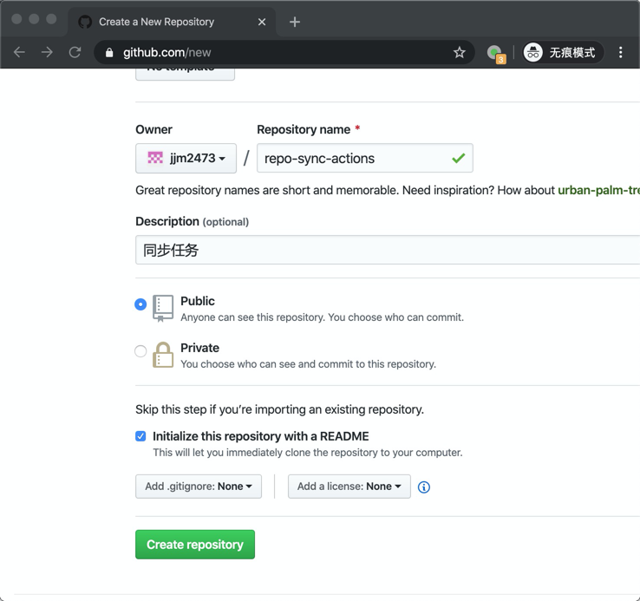Click the address bar URL github.com/new

pos(167,53)
